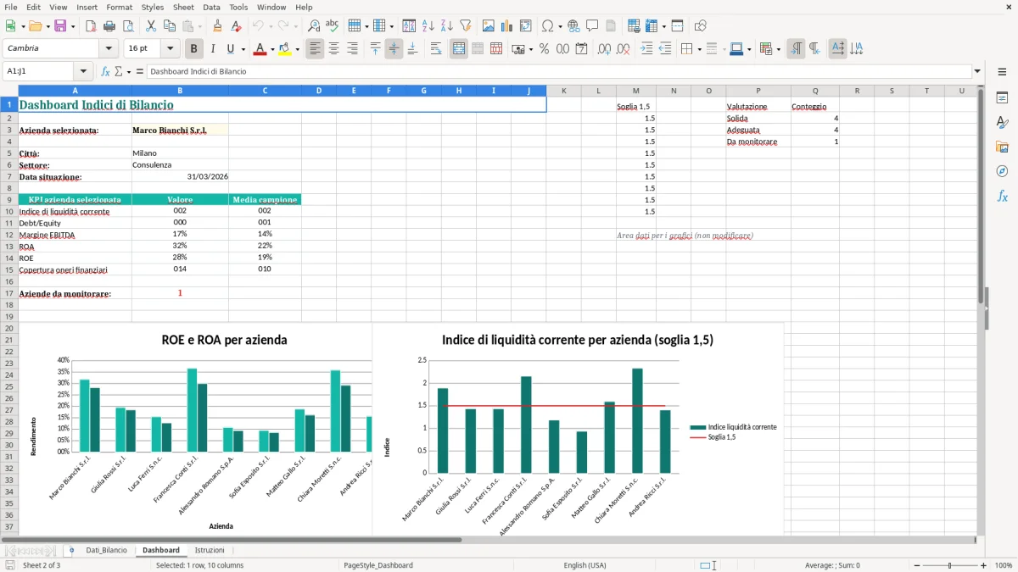Image resolution: width=1018 pixels, height=572 pixels.
Task: Expand the Name Box A1:J1 dropdown
Action: tap(83, 71)
